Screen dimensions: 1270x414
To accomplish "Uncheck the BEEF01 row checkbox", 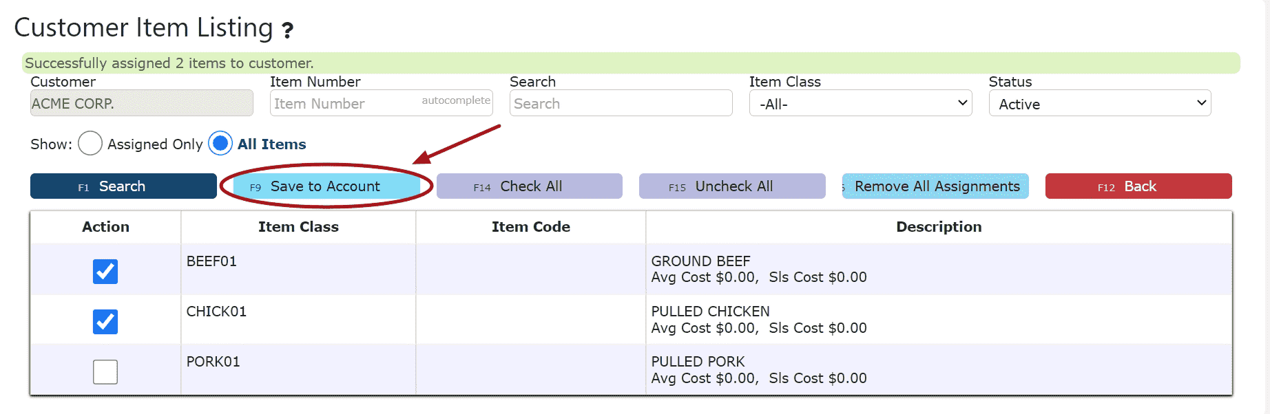I will pos(105,272).
